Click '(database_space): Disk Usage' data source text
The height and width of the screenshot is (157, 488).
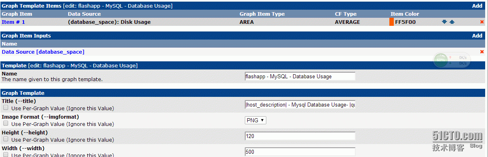[x=109, y=22]
